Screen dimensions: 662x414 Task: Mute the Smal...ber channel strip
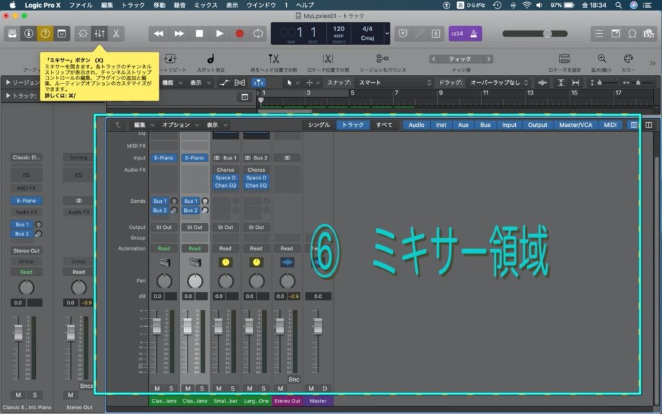point(219,388)
